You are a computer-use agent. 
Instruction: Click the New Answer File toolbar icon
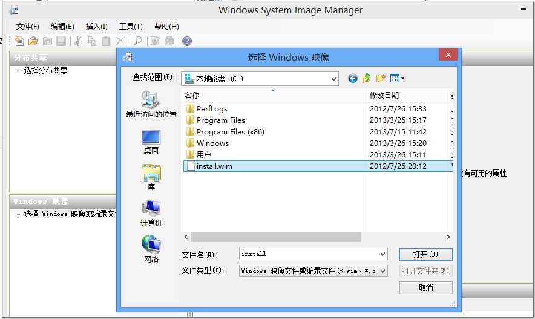(x=19, y=41)
